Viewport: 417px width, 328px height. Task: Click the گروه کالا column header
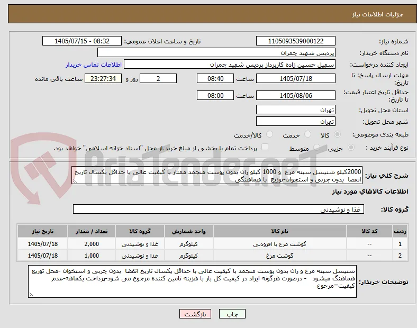[140, 231]
